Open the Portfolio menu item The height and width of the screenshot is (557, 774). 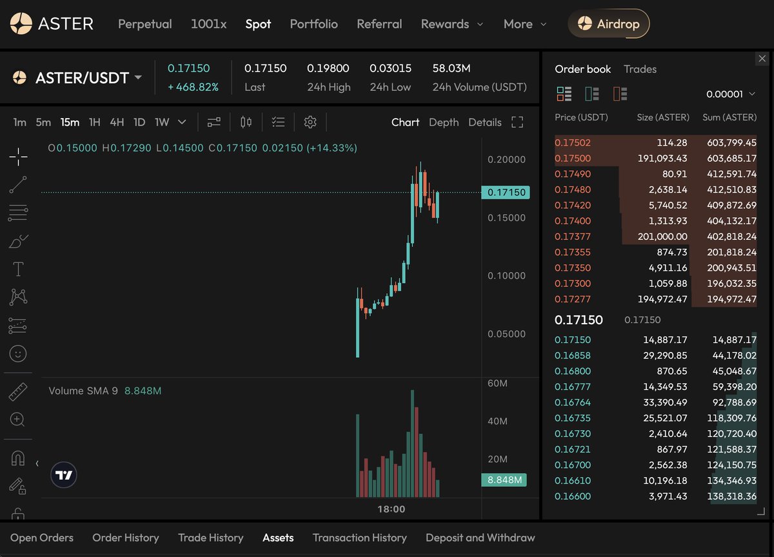pos(313,24)
